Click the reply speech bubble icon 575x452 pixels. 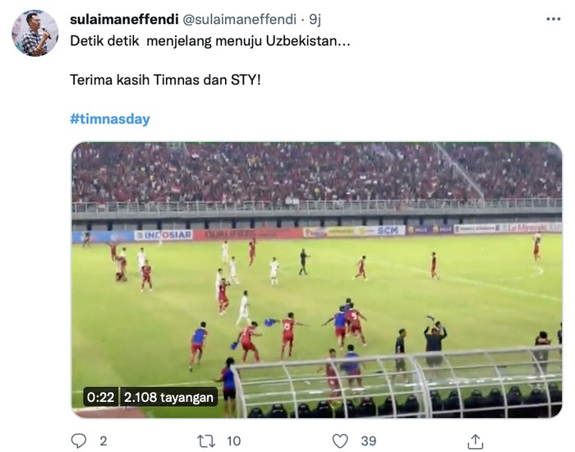pyautogui.click(x=79, y=441)
